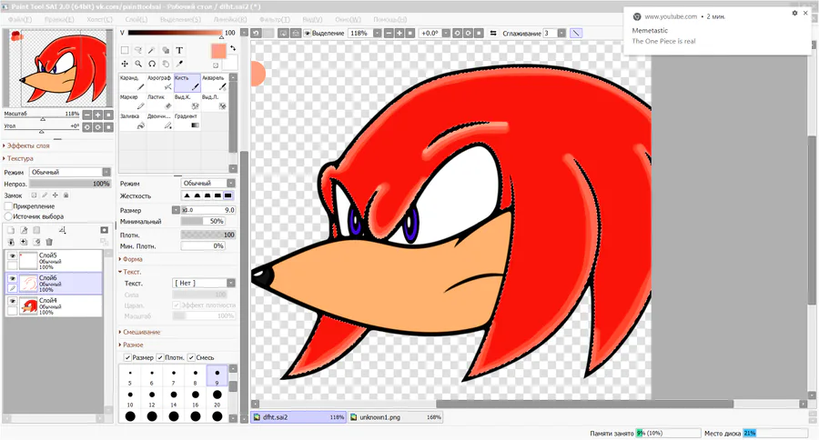This screenshot has width=819, height=440.
Task: Uncheck the Плотн. pressure checkbox
Action: coord(160,357)
